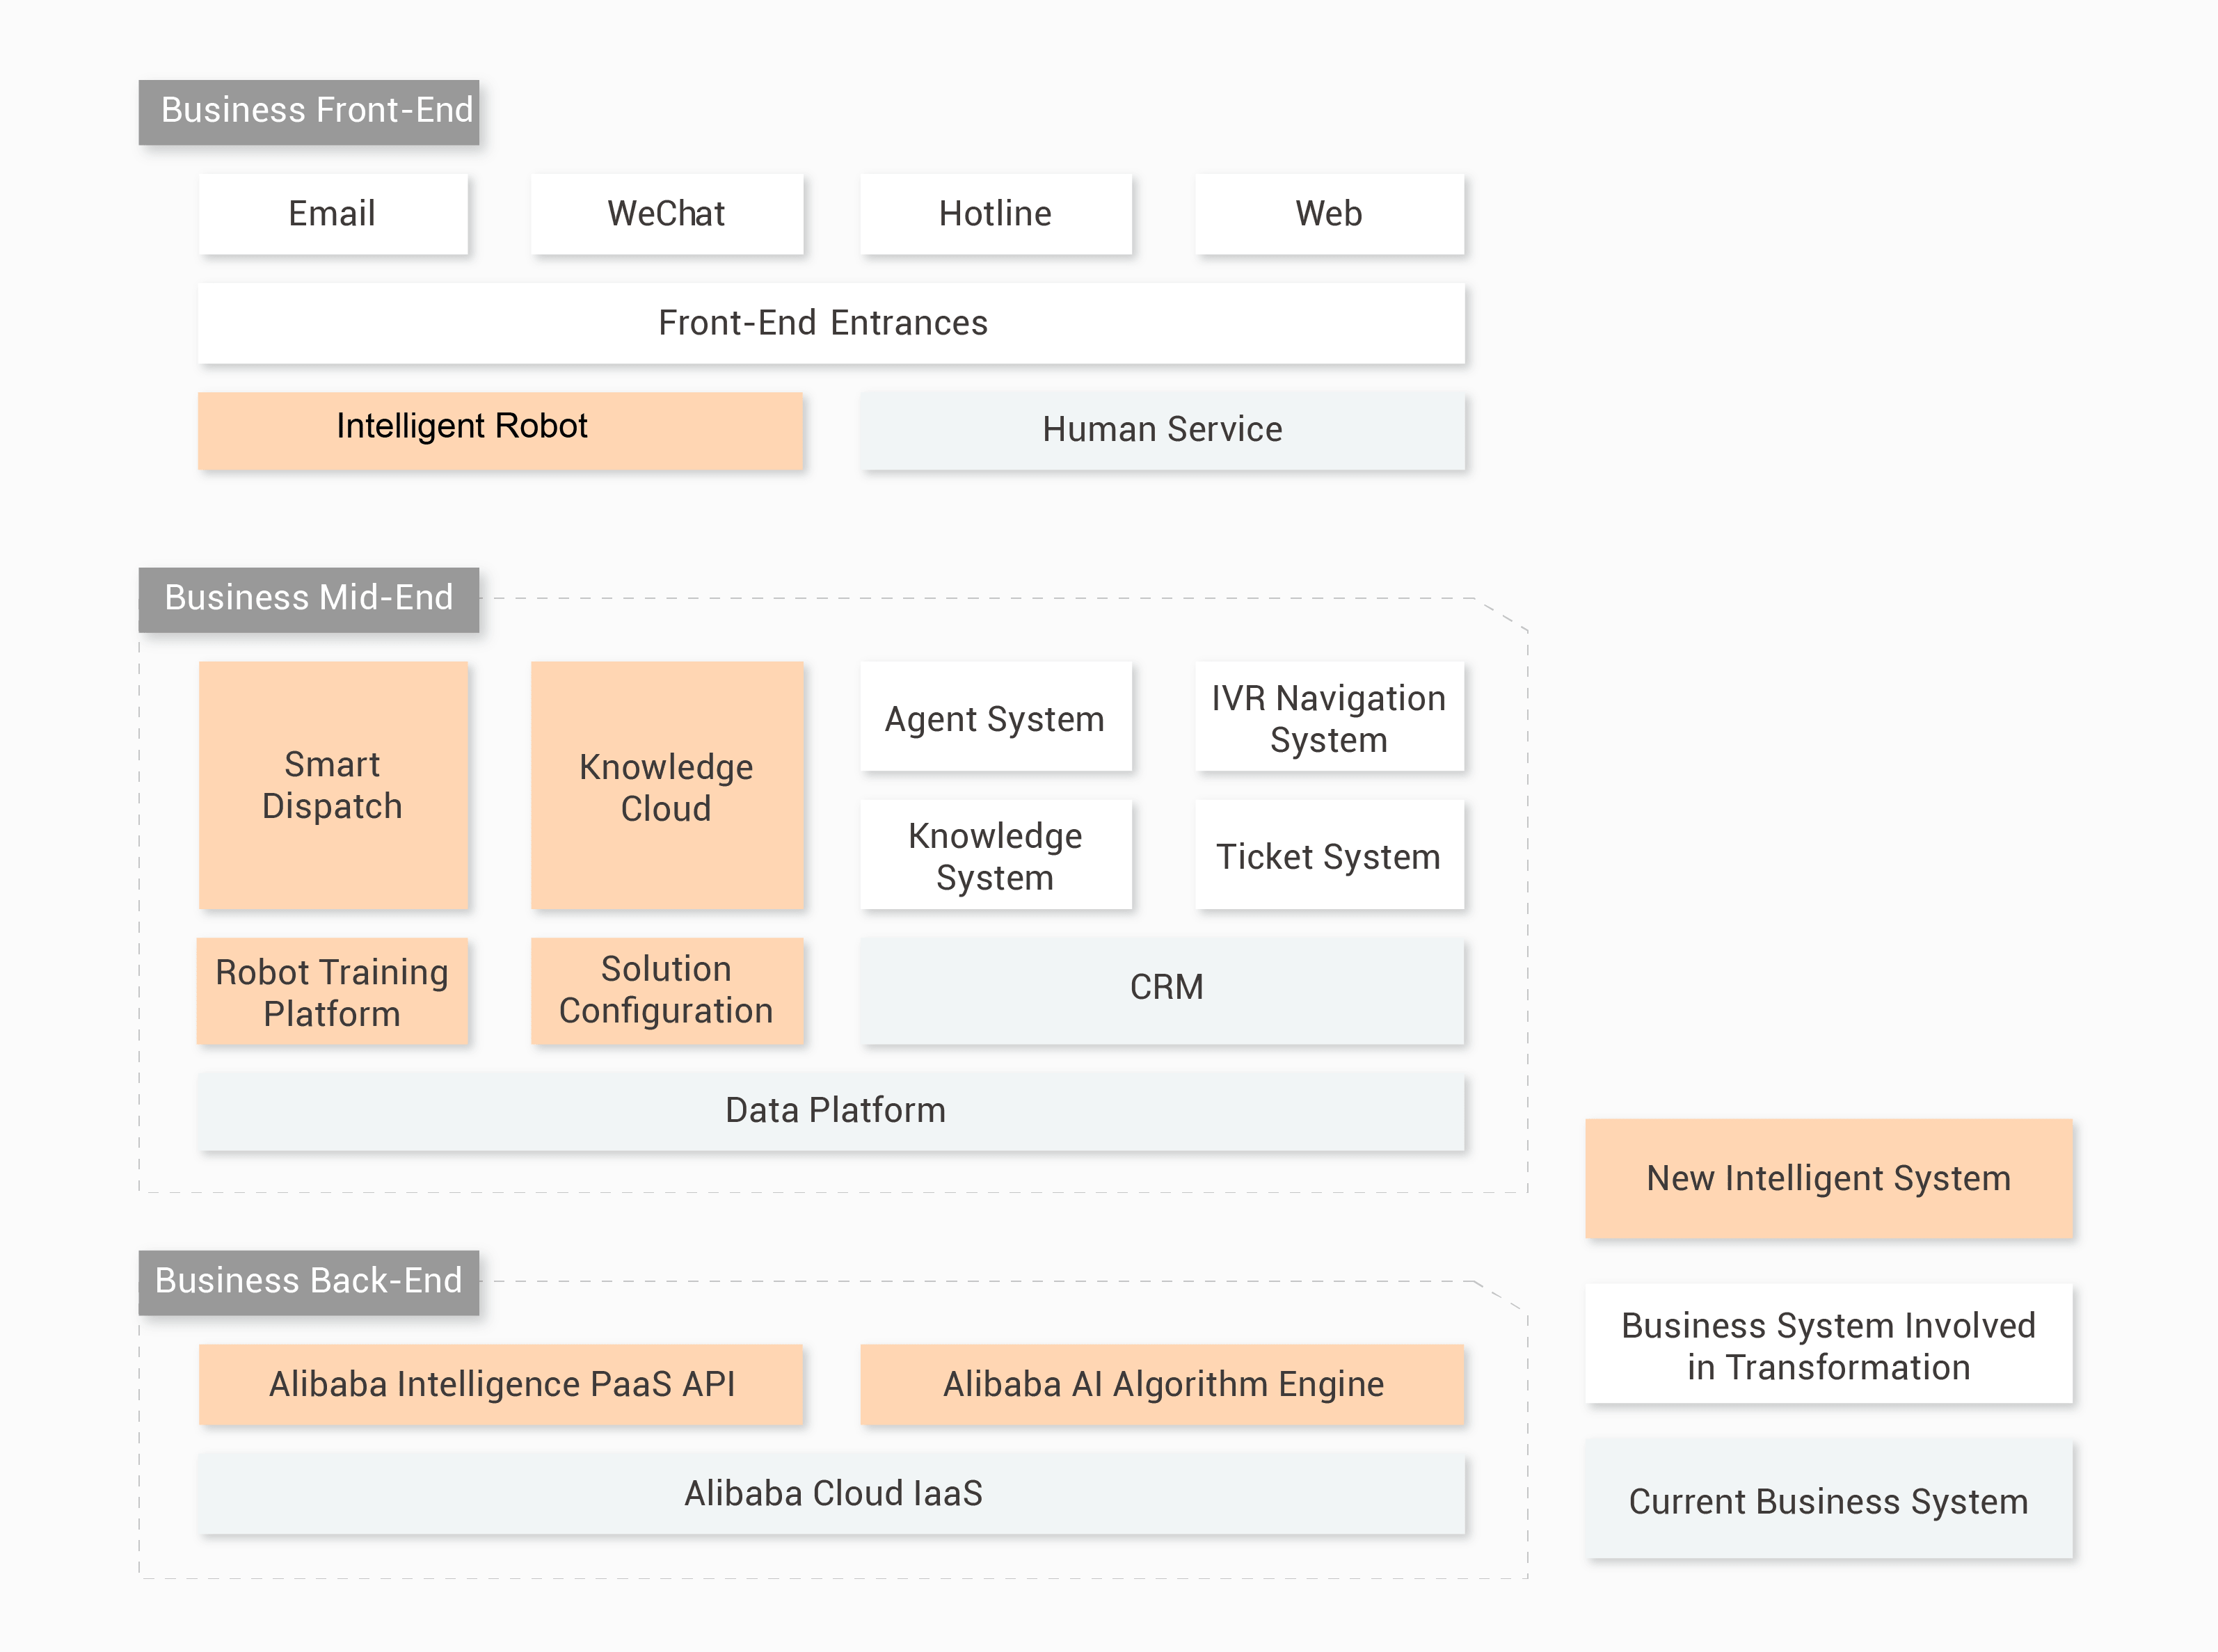Open the Smart Dispatch block
The image size is (2218, 1652).
tap(333, 785)
